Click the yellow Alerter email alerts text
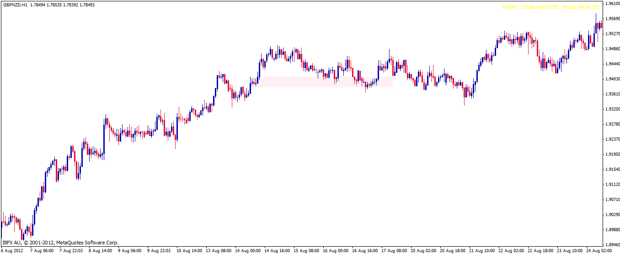 (550, 7)
